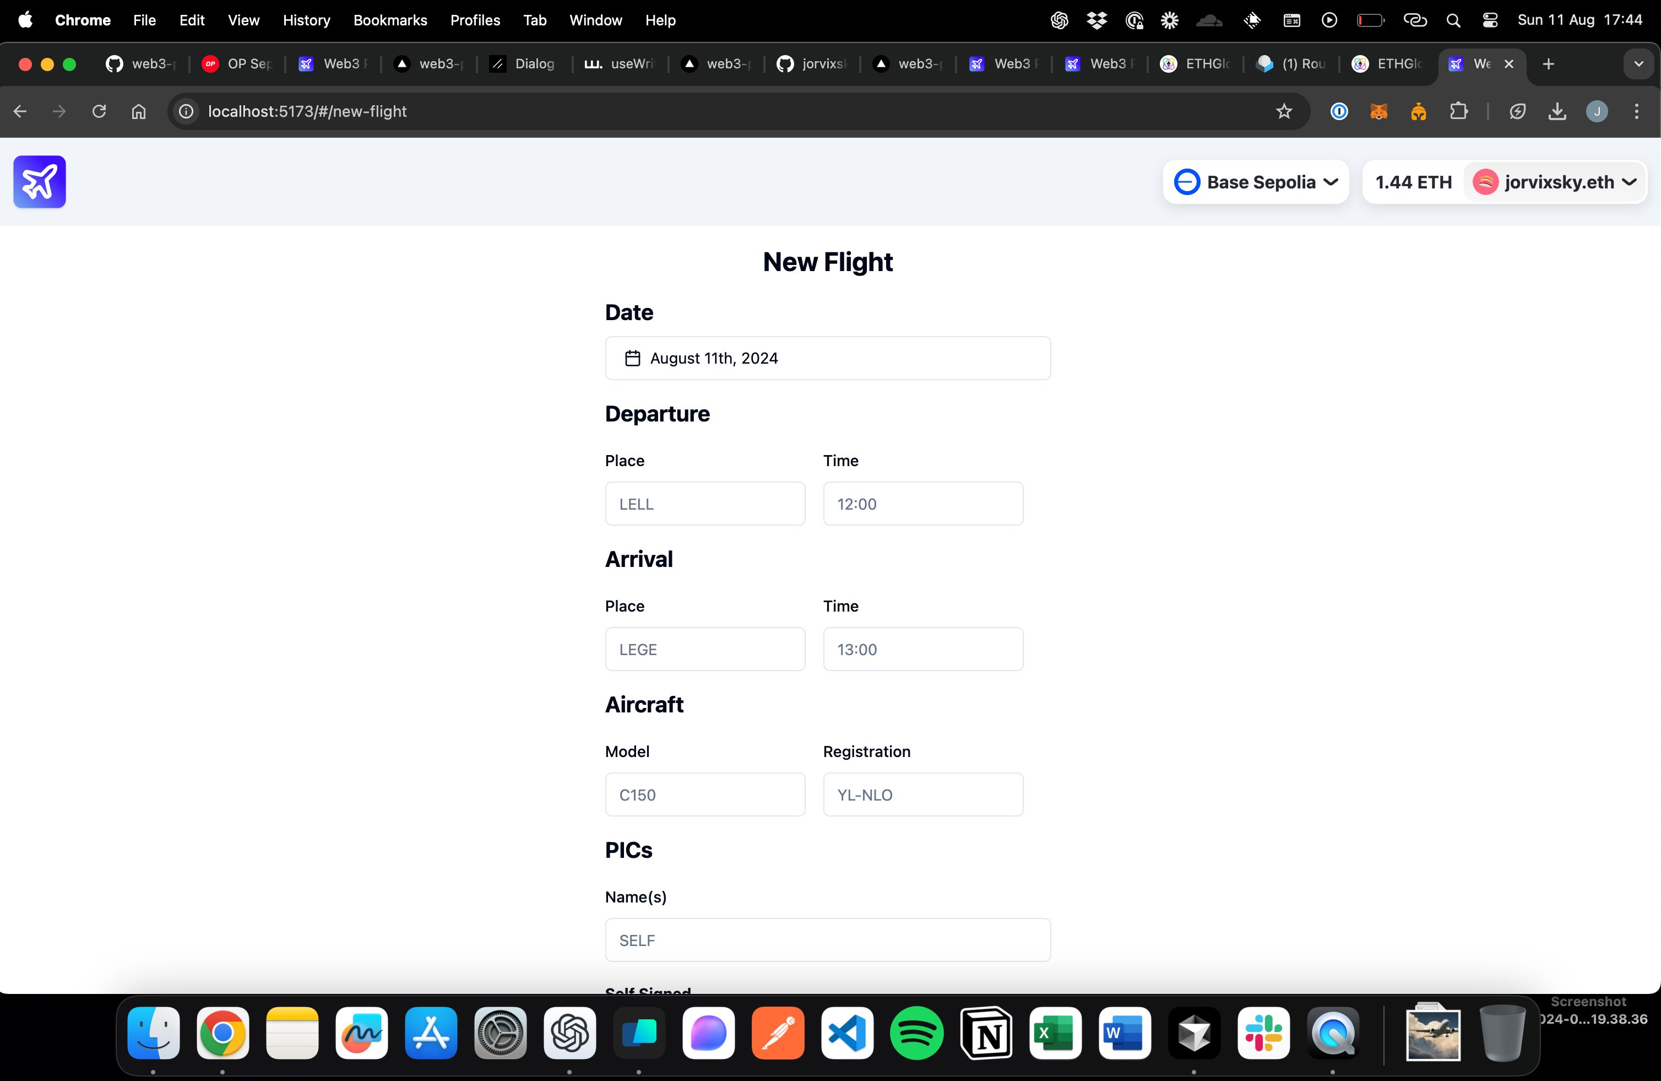Open the Extensions puzzle piece menu
Screen dimensions: 1661x1081
pos(1459,111)
